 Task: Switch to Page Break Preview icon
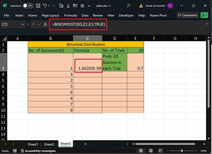point(160,151)
